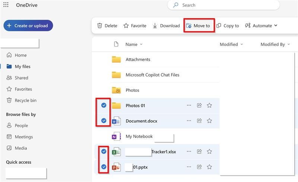Uncheck the 01.pptx selection circle
This screenshot has width=298, height=182.
(104, 167)
